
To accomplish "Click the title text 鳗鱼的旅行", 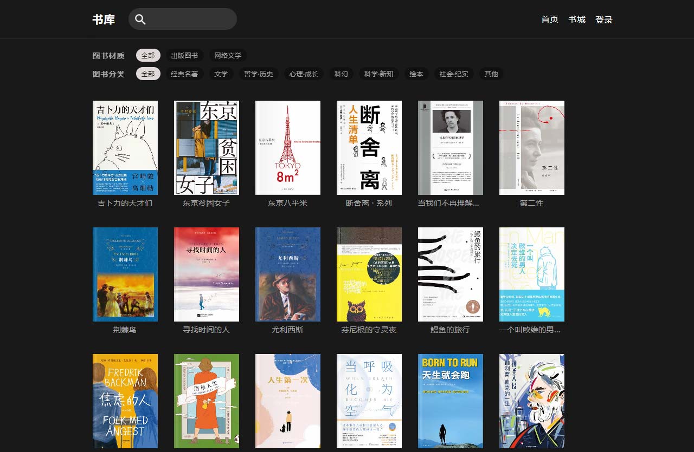I will [451, 330].
